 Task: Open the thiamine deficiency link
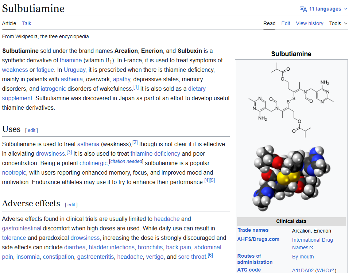(155, 154)
